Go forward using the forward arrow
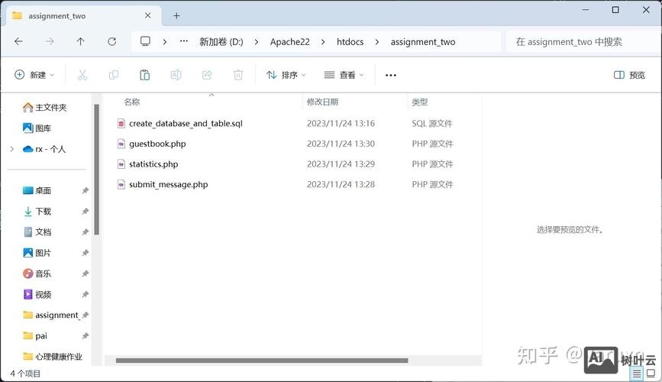 [50, 41]
